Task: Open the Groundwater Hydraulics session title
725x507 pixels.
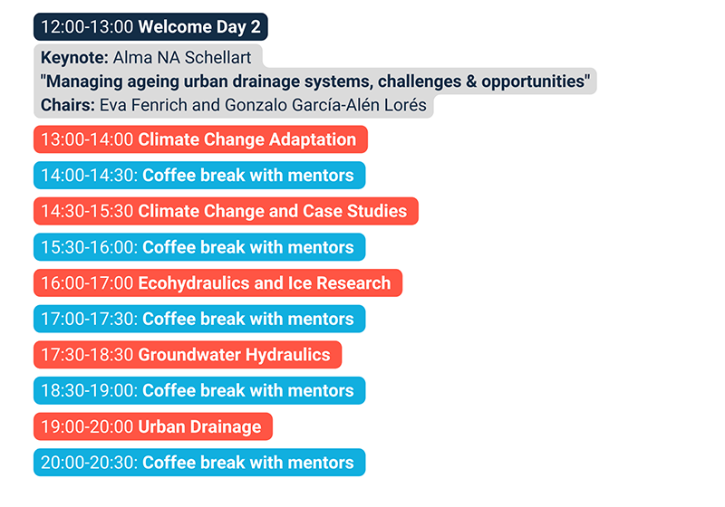Action: click(234, 355)
